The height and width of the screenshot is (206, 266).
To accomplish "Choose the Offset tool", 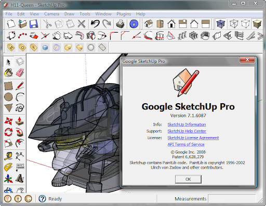I will (20, 143).
